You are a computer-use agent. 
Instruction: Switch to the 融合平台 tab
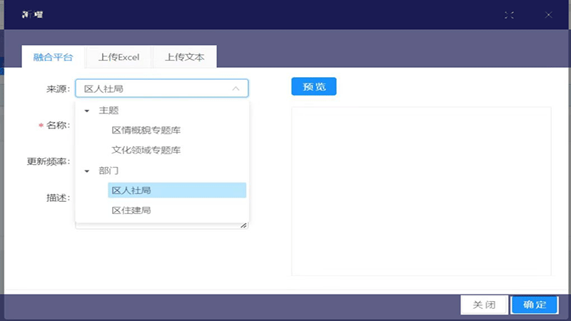pyautogui.click(x=53, y=57)
